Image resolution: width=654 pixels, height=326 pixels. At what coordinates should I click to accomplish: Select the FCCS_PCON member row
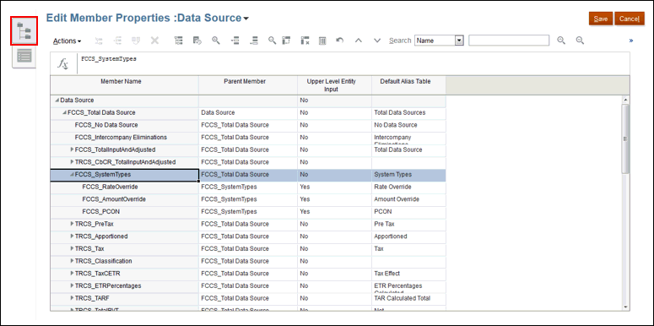tap(248, 212)
